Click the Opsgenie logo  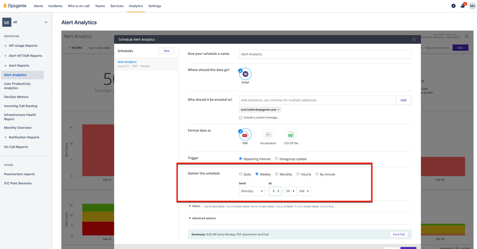(15, 6)
